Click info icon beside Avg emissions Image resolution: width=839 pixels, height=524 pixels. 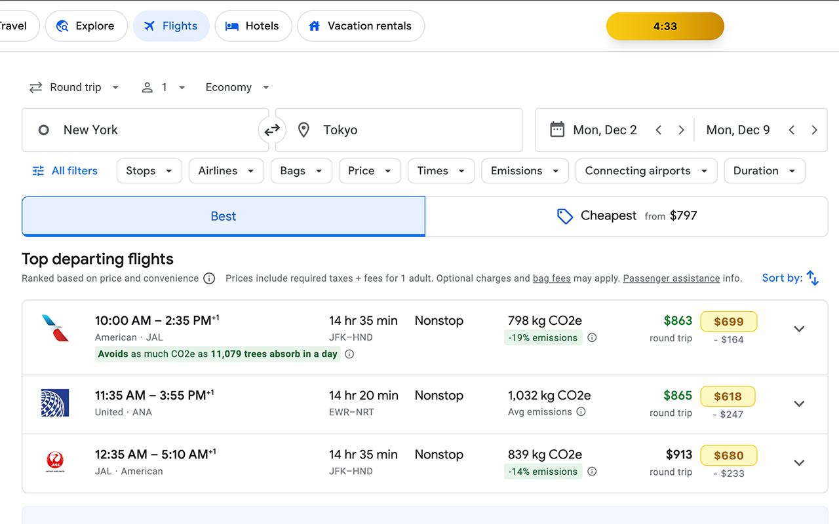coord(581,412)
